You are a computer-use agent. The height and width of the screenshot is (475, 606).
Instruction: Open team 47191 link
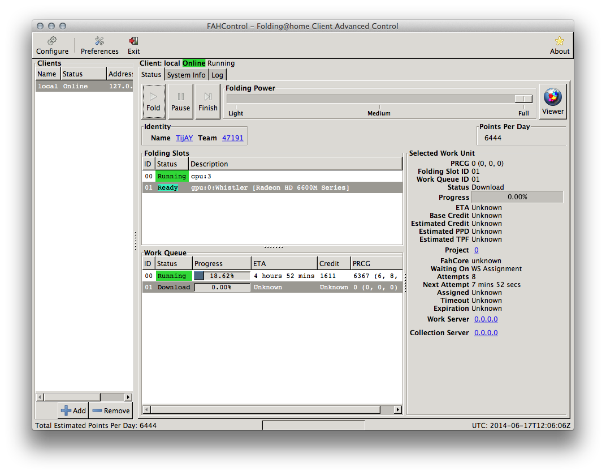[233, 138]
